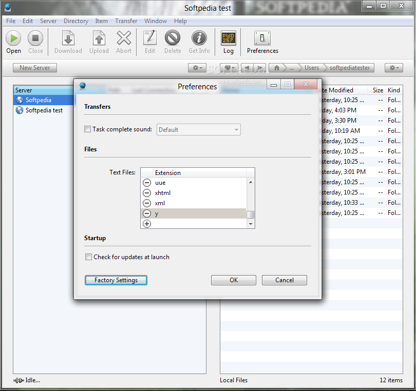Click the Kind column header
Screen dimensions: 416x391
(394, 90)
